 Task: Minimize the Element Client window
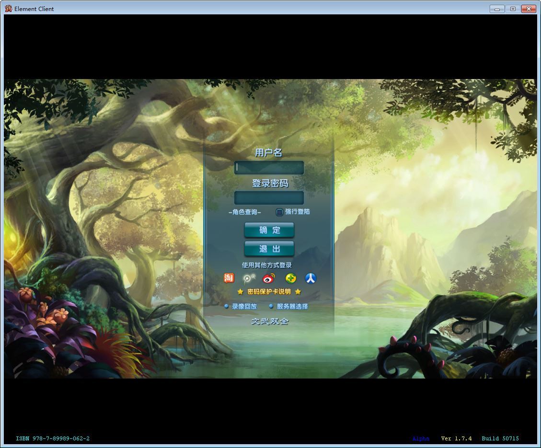pos(497,9)
